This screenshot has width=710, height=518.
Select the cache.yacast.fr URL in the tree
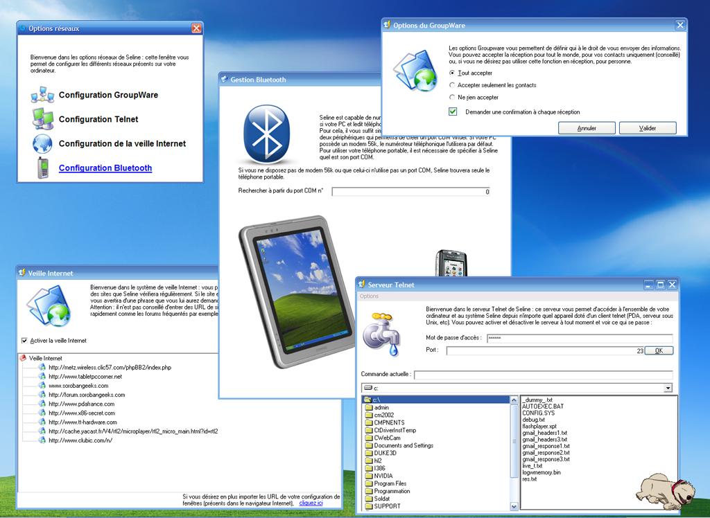(x=134, y=431)
